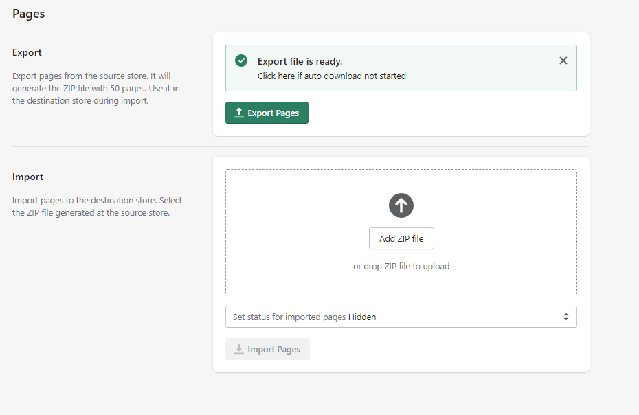Click the Pages heading

[29, 14]
